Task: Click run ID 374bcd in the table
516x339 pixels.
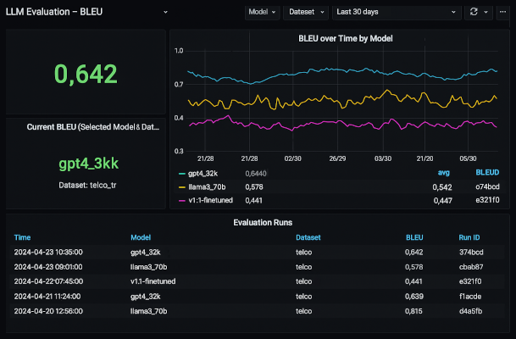Action: pos(470,252)
